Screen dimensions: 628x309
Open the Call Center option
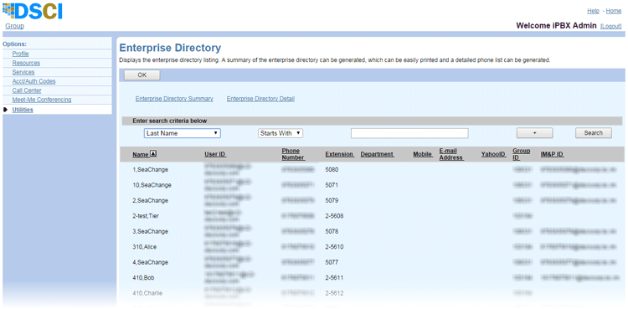click(27, 90)
